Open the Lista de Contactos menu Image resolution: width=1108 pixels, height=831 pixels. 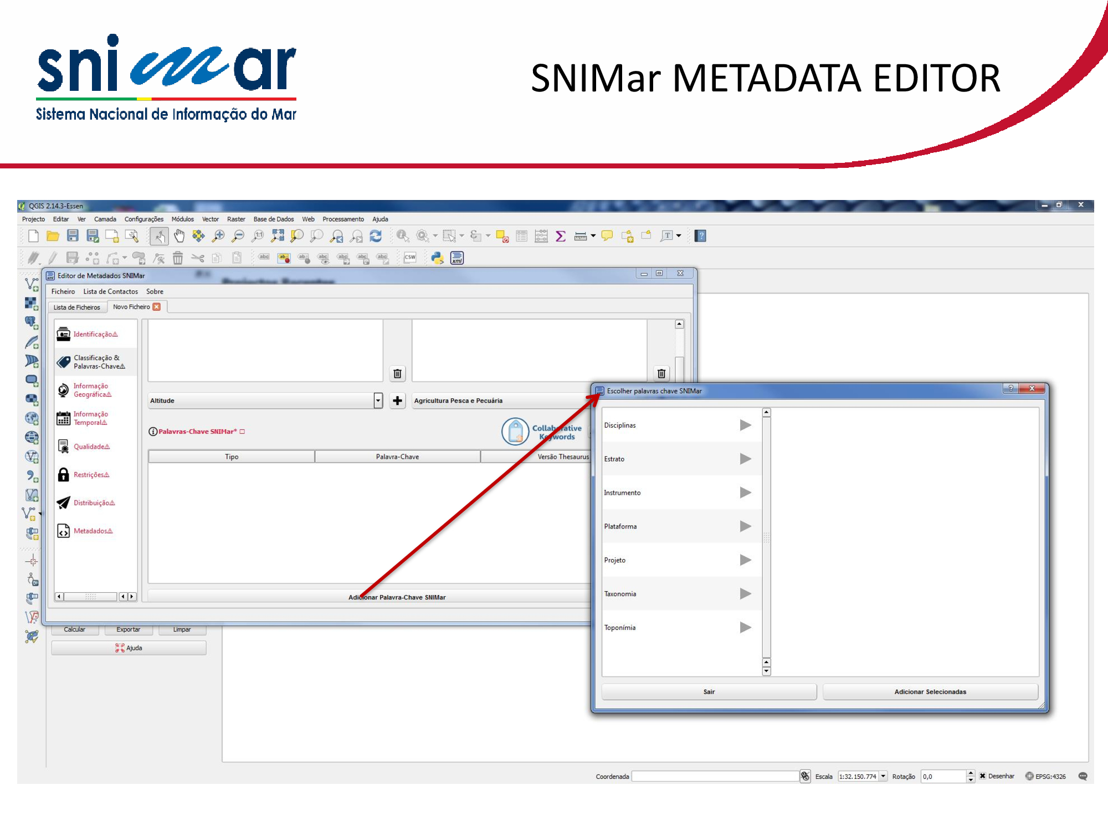110,291
